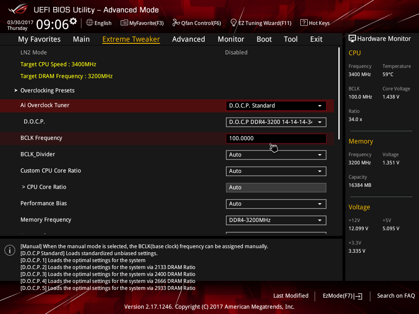Open Qfan Control fan icon
419x314 pixels.
[x=176, y=23]
